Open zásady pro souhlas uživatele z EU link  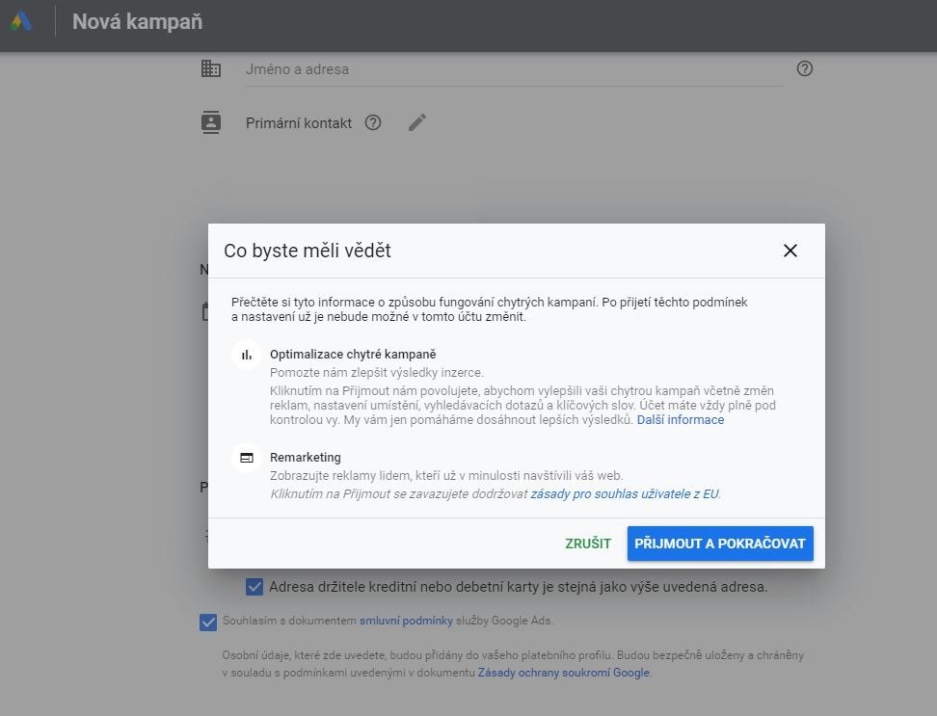pyautogui.click(x=625, y=493)
